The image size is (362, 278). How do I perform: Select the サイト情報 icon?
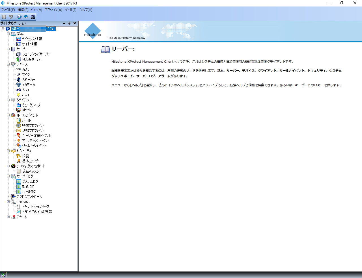click(x=19, y=44)
